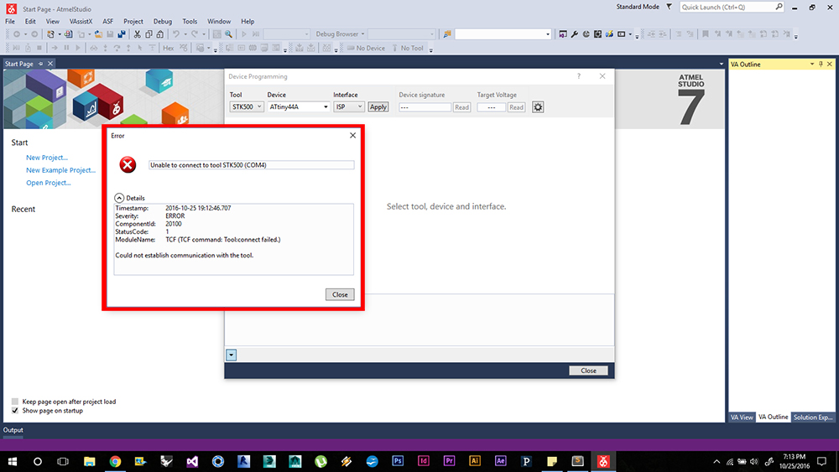Click Close button in Device Programming window

[588, 371]
